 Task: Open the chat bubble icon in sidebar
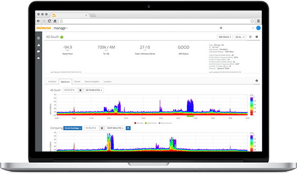(x=39, y=51)
